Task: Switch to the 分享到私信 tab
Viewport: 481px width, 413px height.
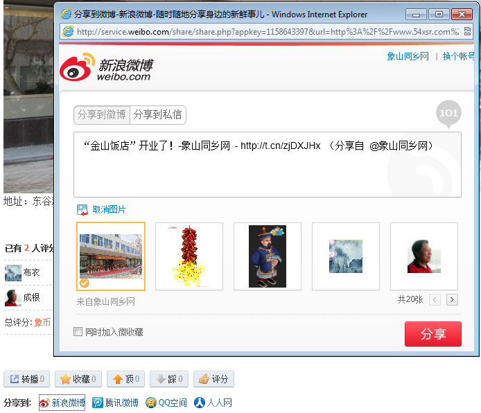Action: (158, 115)
